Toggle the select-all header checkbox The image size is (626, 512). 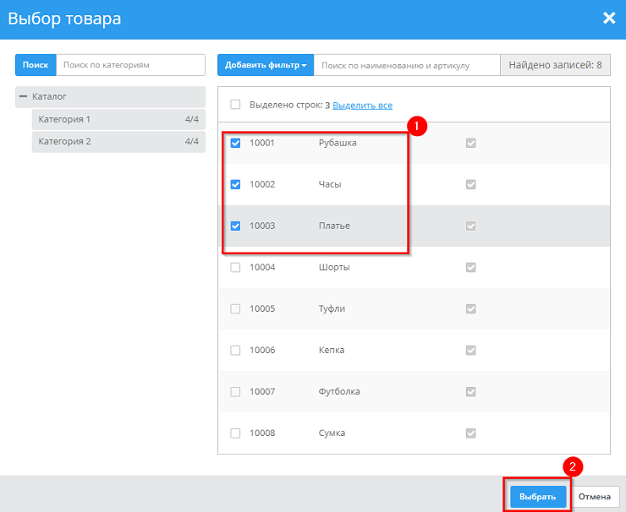(236, 105)
